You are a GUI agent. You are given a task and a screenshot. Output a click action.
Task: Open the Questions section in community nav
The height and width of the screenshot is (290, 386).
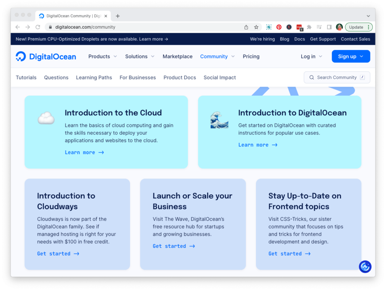(x=56, y=77)
